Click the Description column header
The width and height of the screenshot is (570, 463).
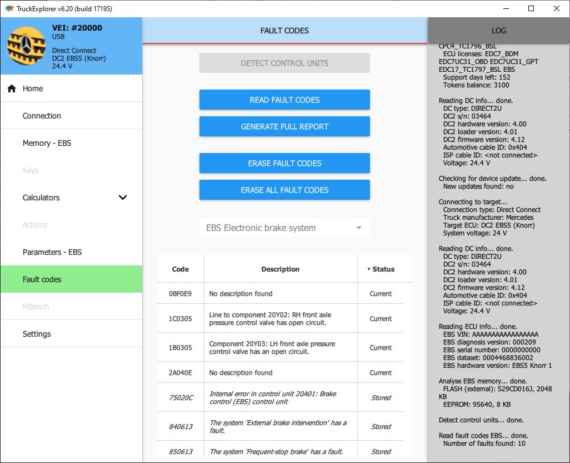tap(280, 269)
